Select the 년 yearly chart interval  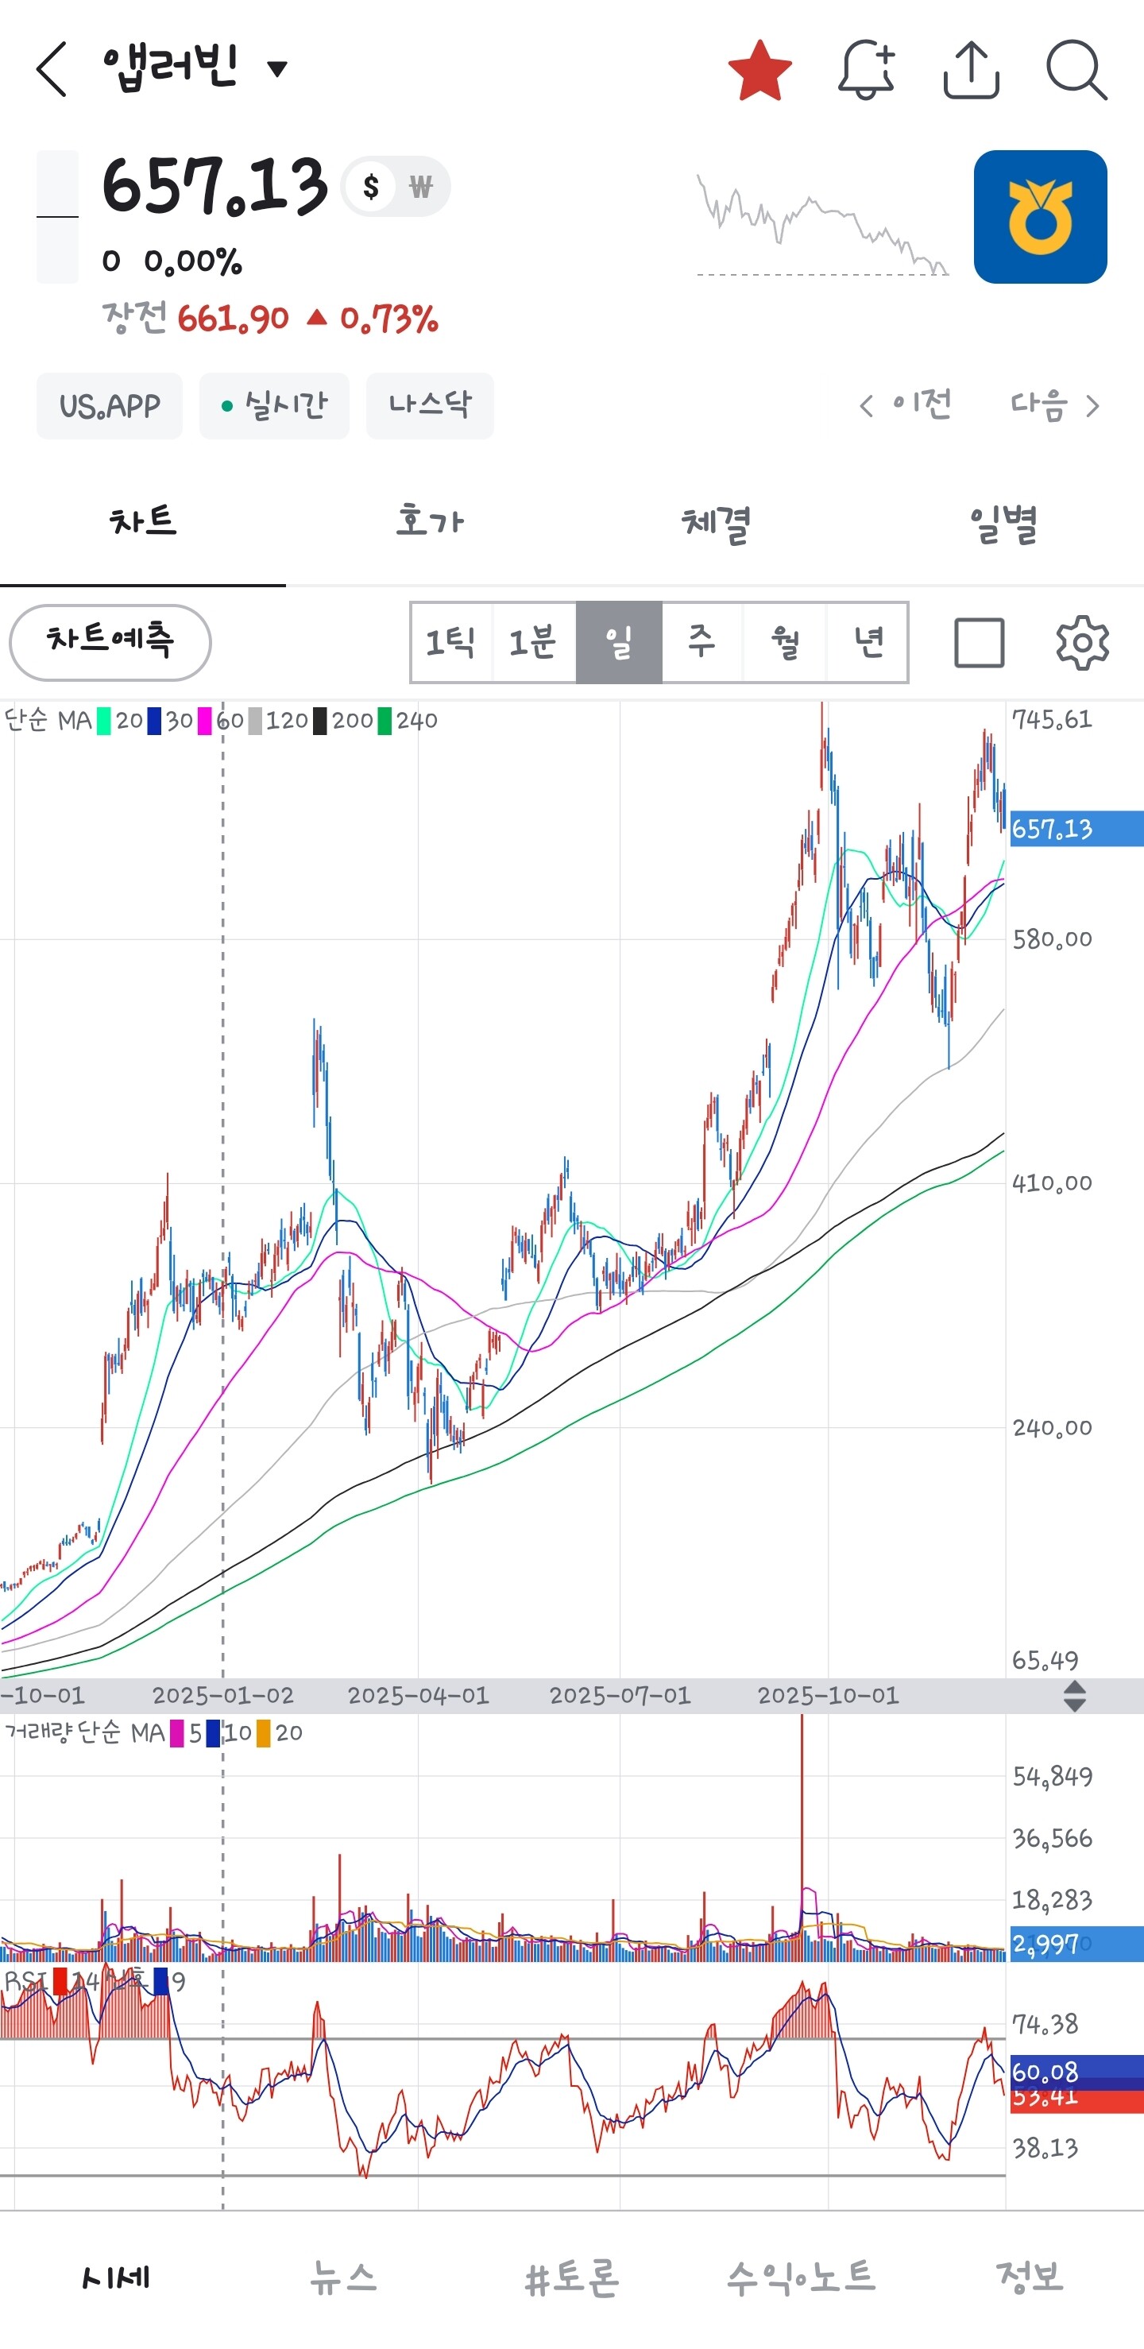pyautogui.click(x=867, y=642)
